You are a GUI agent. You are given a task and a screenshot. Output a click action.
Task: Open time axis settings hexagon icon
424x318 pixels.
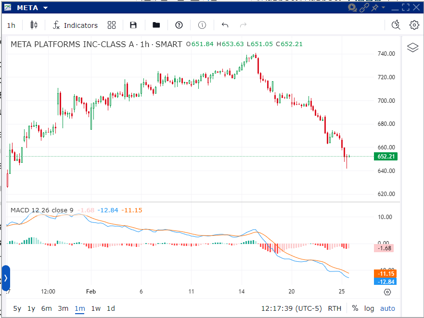tap(387, 292)
